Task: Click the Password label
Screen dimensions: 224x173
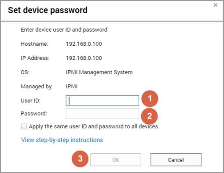Action: (x=34, y=114)
